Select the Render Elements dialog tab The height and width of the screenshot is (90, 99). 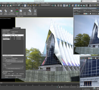[16, 28]
